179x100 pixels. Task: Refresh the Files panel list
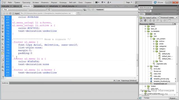145,21
